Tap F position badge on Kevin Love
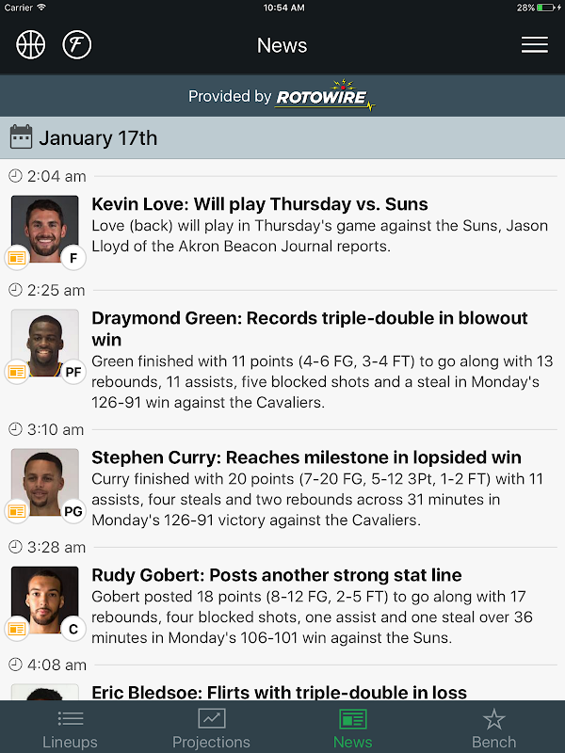Viewport: 565px width, 753px height. pos(73,258)
